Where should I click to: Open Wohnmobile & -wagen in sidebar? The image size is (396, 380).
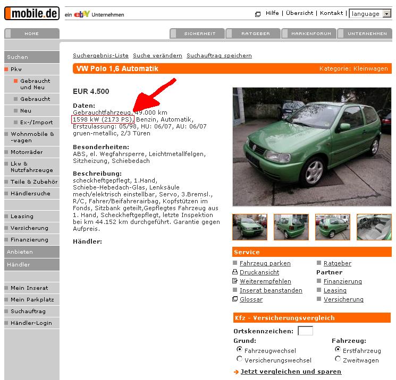(32, 137)
